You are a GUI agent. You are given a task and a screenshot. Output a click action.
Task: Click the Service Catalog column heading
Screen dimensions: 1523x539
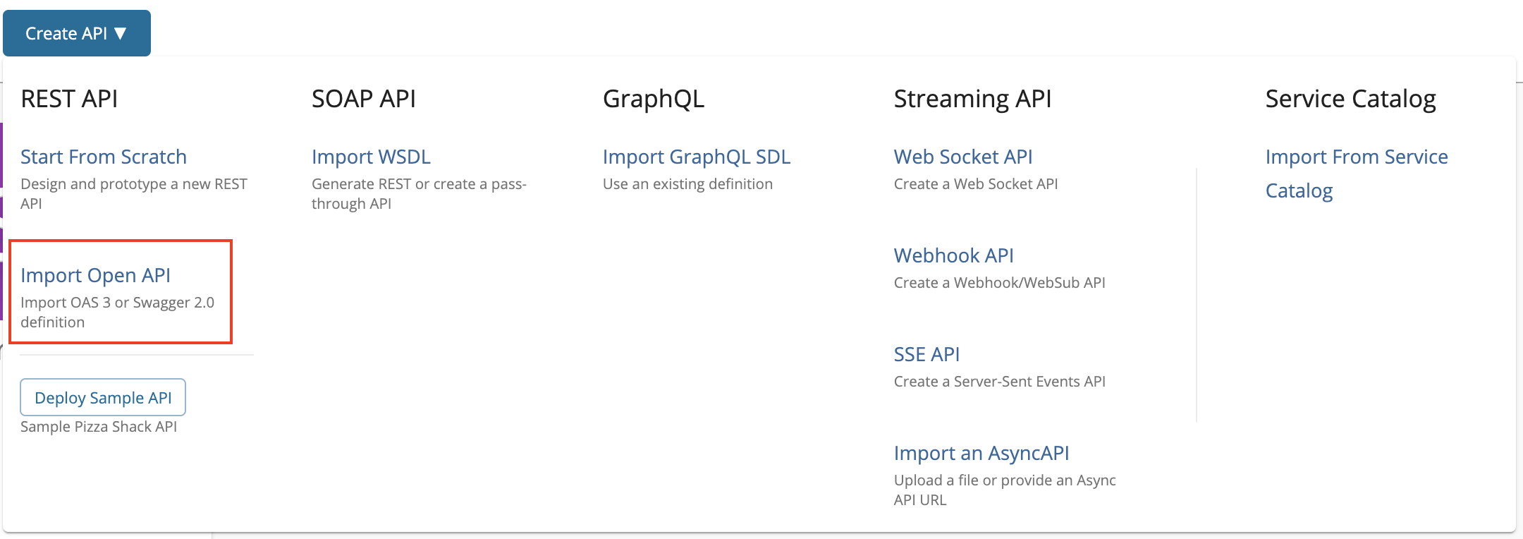(x=1351, y=99)
